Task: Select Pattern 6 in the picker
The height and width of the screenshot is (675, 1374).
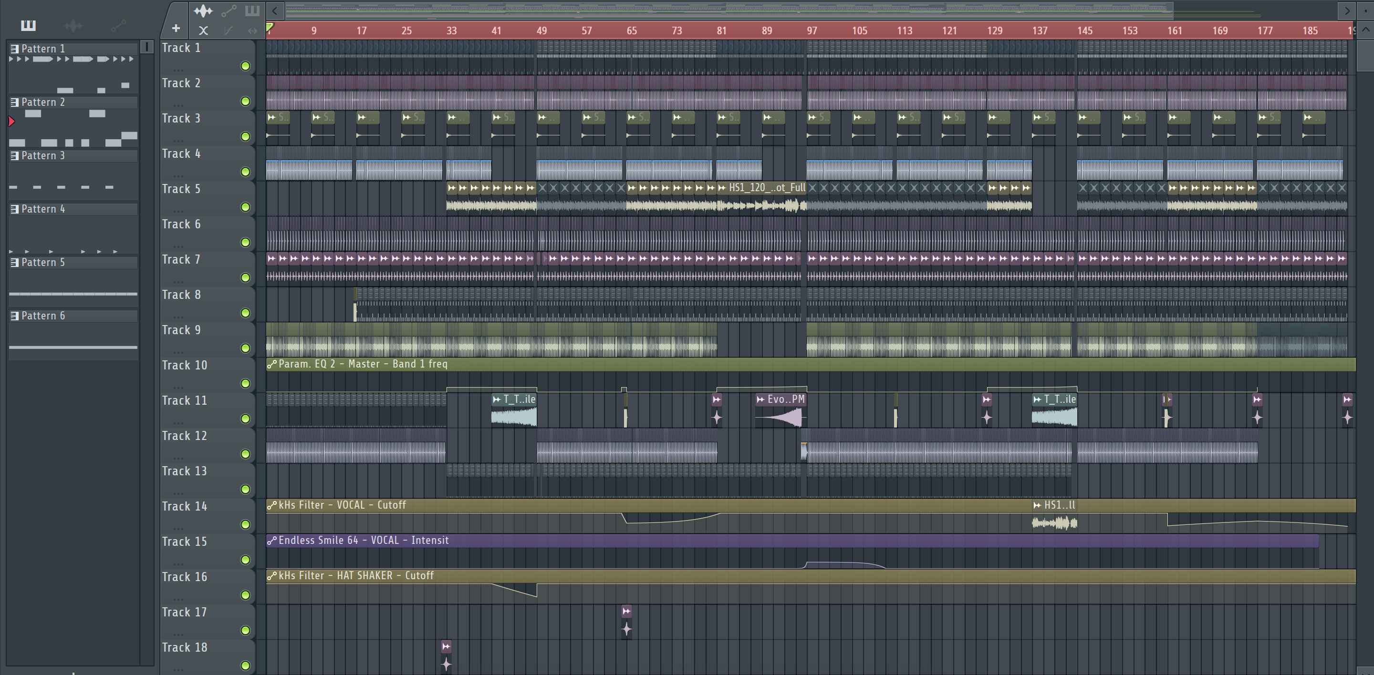Action: click(73, 335)
